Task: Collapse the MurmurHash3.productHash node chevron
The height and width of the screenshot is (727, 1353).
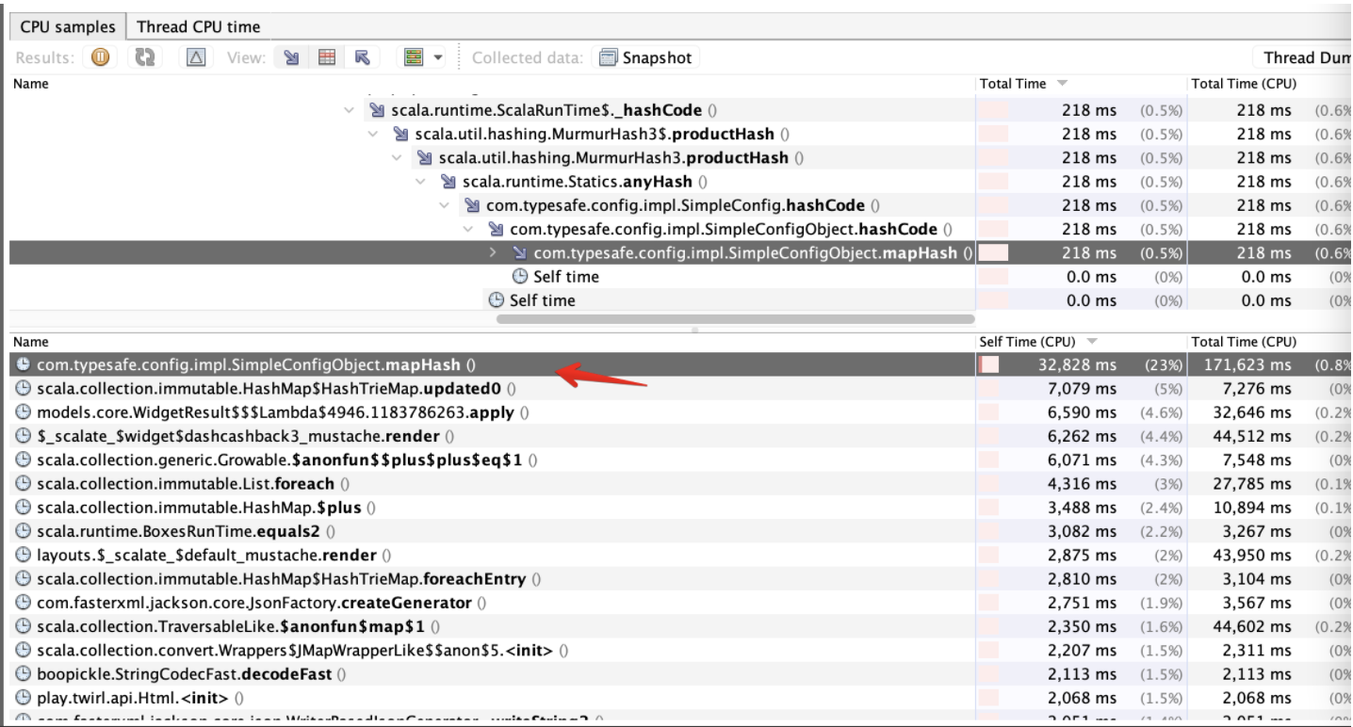Action: (x=398, y=157)
